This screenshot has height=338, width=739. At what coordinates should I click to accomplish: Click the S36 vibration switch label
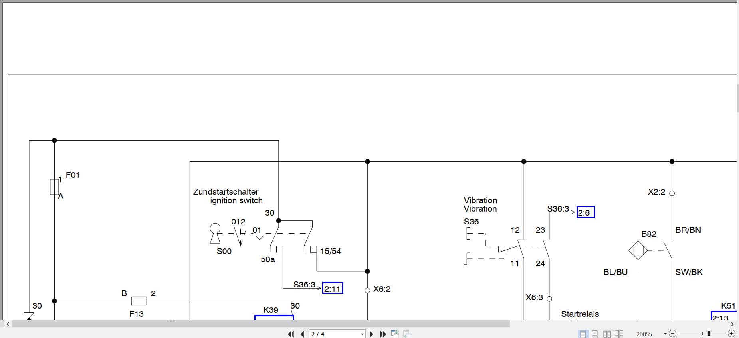[471, 222]
